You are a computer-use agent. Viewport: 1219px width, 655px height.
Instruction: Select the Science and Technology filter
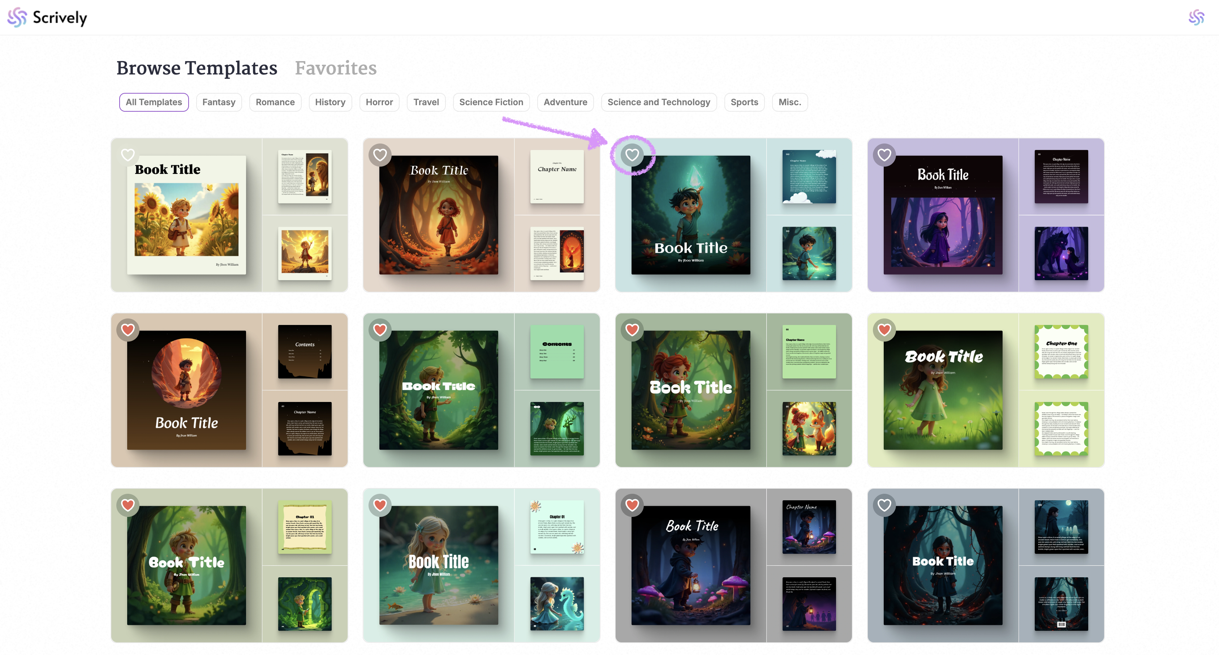659,102
